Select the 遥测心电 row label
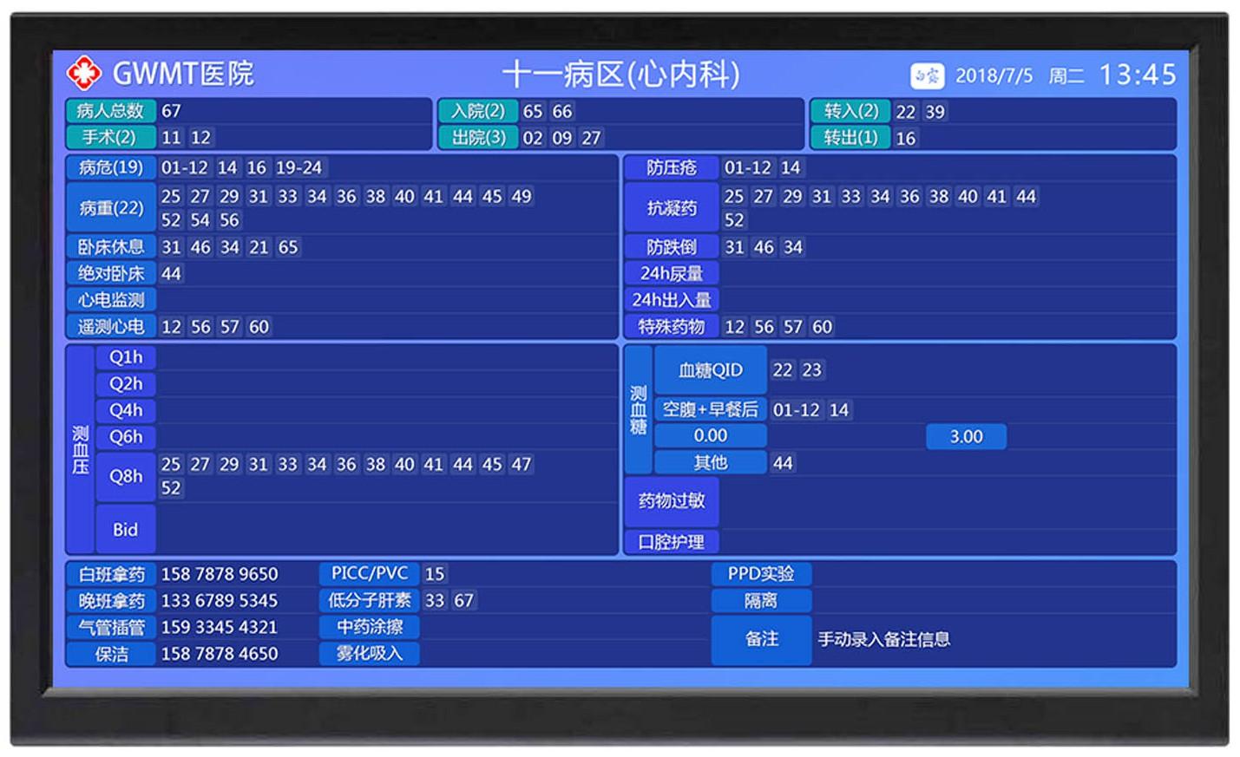Image resolution: width=1240 pixels, height=757 pixels. 110,326
